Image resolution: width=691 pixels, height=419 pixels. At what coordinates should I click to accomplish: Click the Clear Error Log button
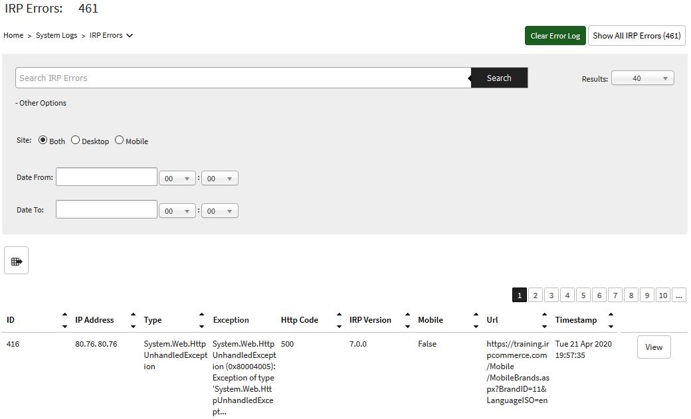click(x=555, y=36)
